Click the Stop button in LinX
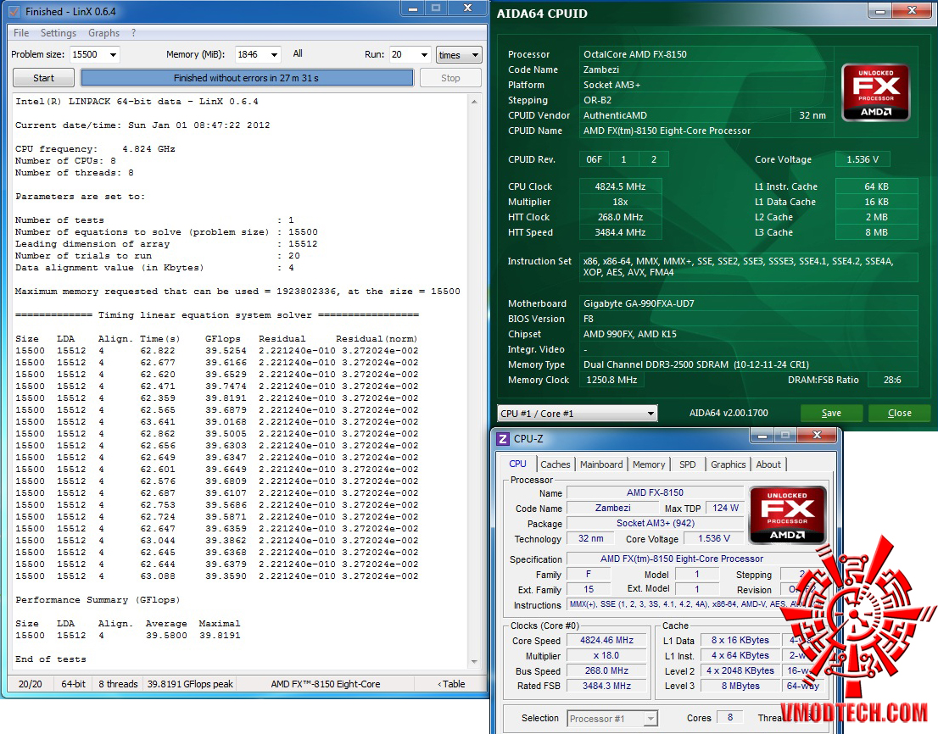 pyautogui.click(x=450, y=78)
